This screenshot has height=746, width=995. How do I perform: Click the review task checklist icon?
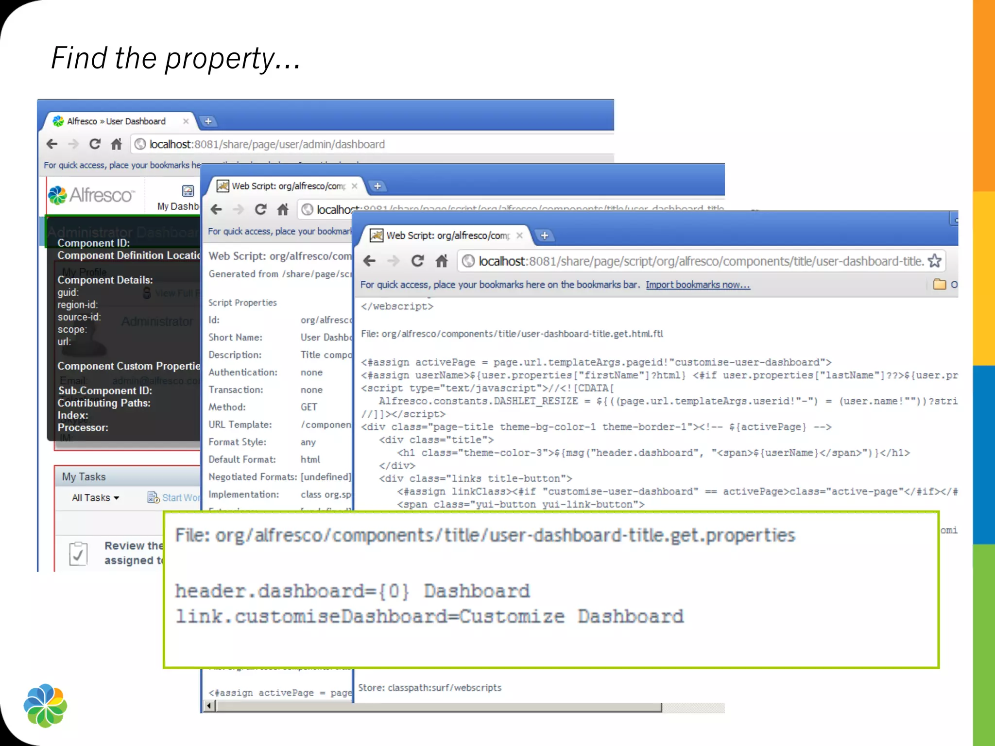click(x=78, y=554)
